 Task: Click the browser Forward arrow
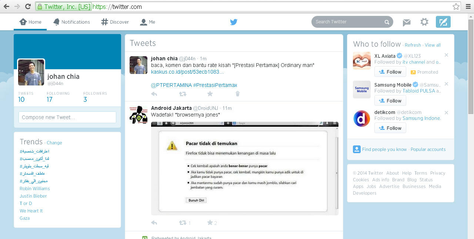pyautogui.click(x=17, y=6)
